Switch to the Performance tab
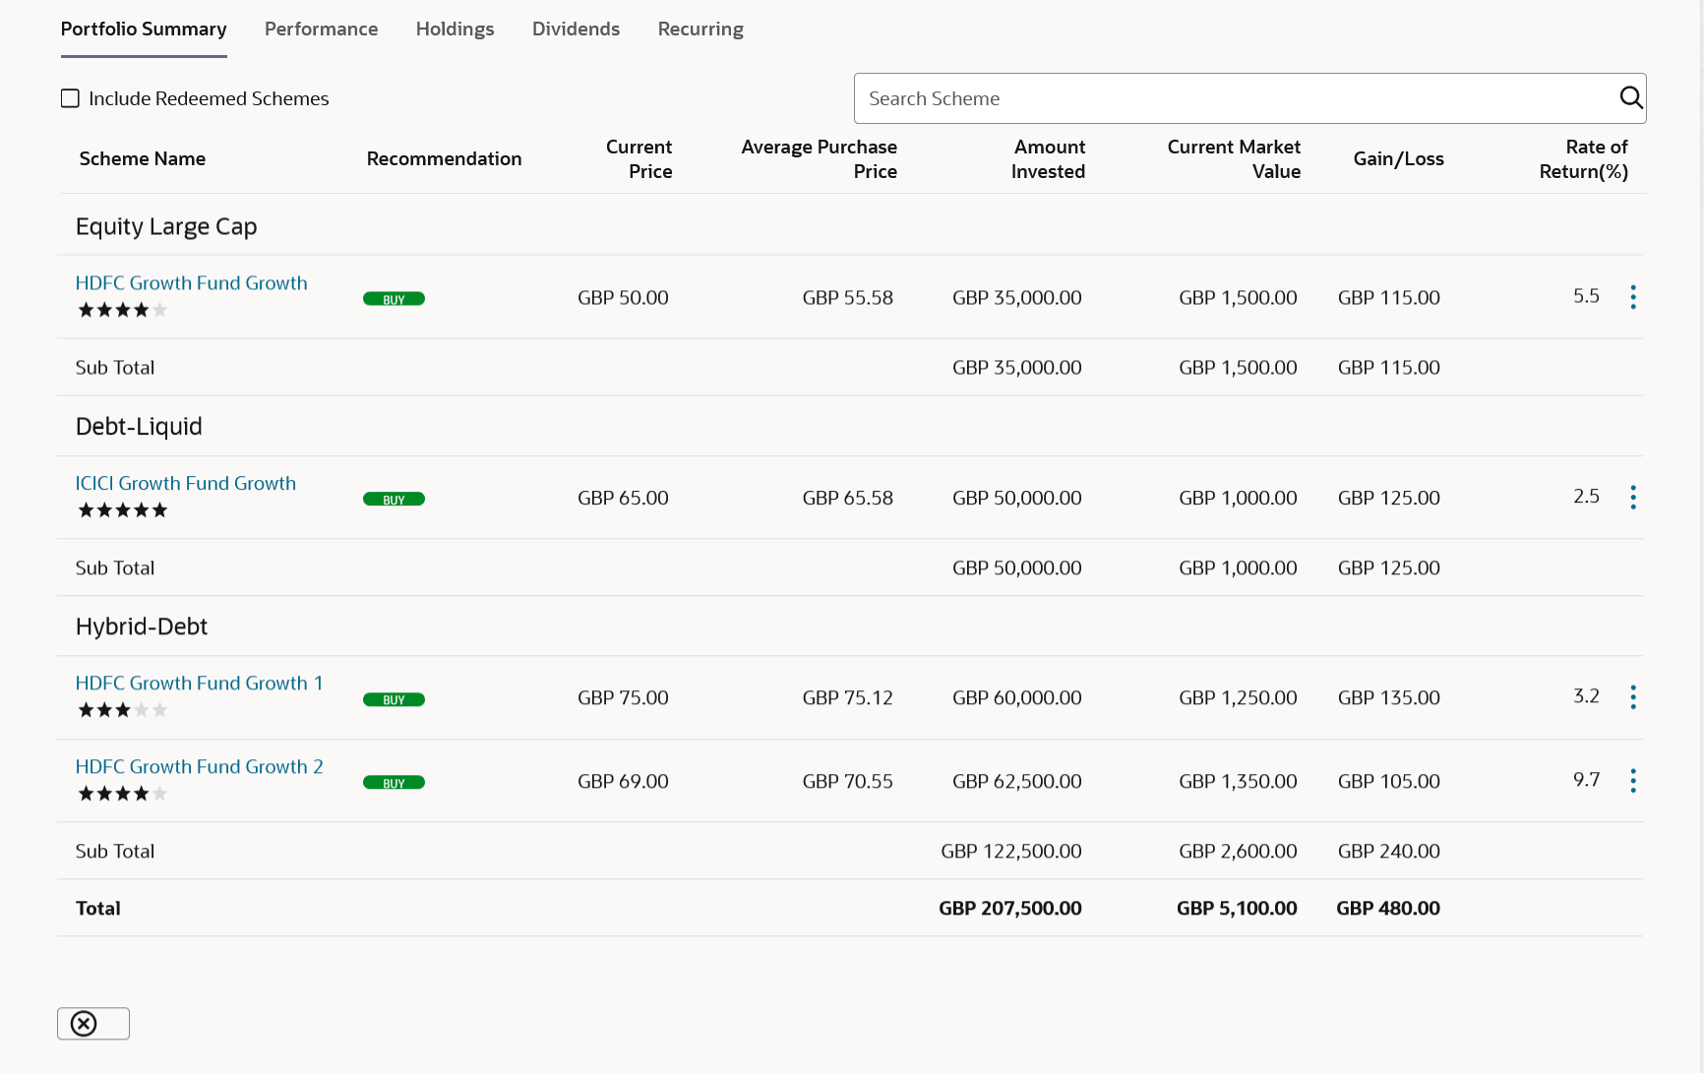This screenshot has height=1073, width=1704. click(321, 30)
